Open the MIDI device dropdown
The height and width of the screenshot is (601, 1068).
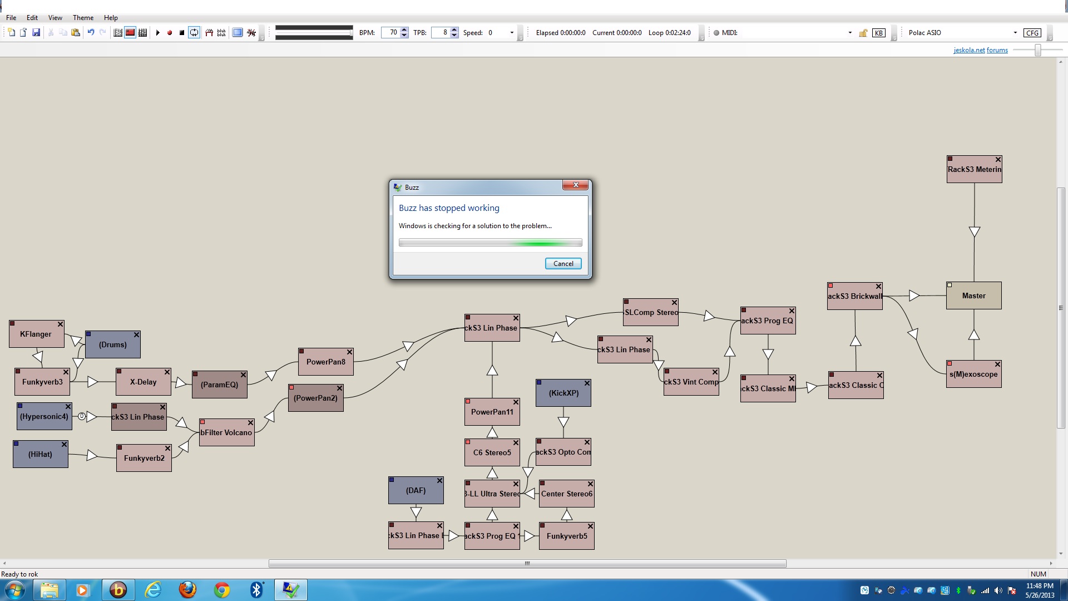click(x=850, y=33)
